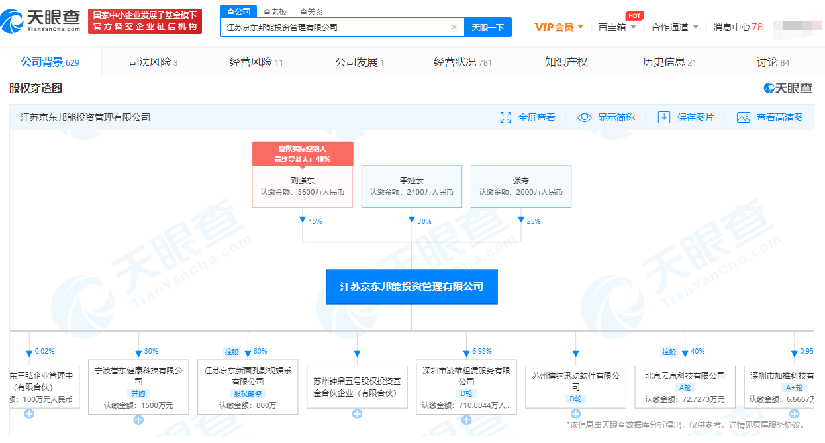The width and height of the screenshot is (825, 443).
Task: Expand plus icon under 苏州博纳讯动软件有限公司
Action: pos(575,414)
